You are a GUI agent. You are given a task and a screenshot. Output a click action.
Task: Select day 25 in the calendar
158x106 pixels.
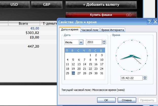67,73
